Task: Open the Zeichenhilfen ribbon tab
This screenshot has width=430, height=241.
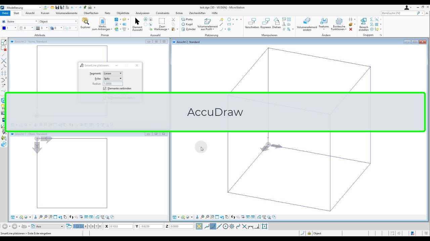Action: [x=198, y=13]
